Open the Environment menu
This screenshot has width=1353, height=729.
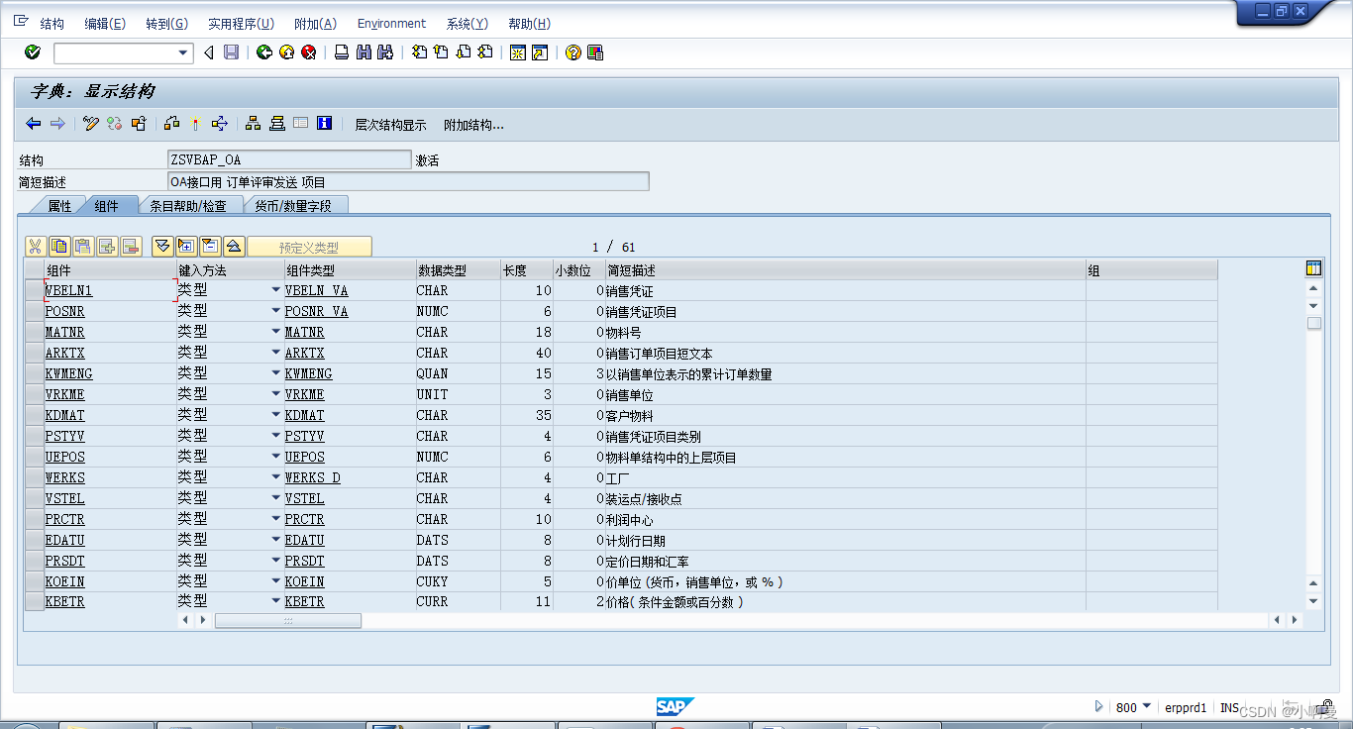[391, 23]
